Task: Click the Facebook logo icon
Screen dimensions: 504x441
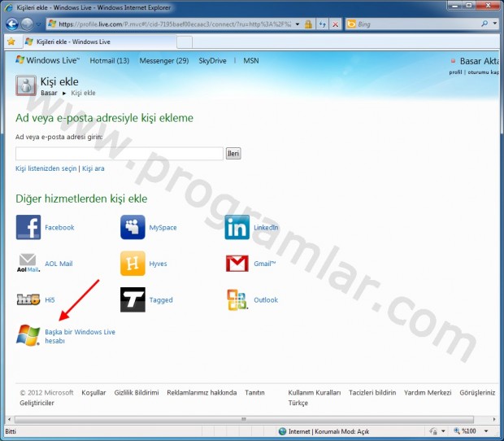Action: pyautogui.click(x=28, y=227)
